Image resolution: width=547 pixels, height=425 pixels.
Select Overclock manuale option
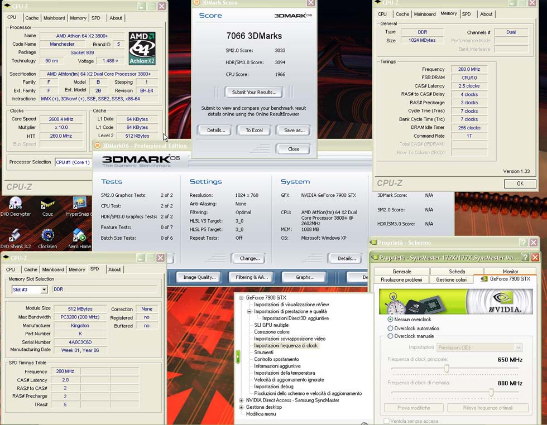tap(390, 336)
